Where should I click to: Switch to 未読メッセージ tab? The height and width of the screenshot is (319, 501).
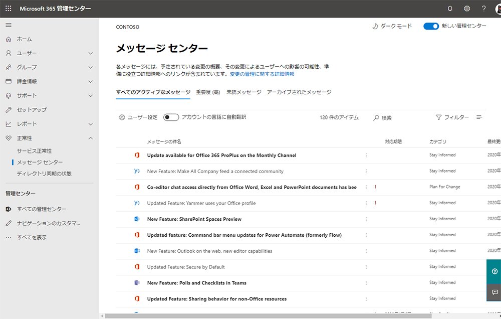pyautogui.click(x=244, y=92)
